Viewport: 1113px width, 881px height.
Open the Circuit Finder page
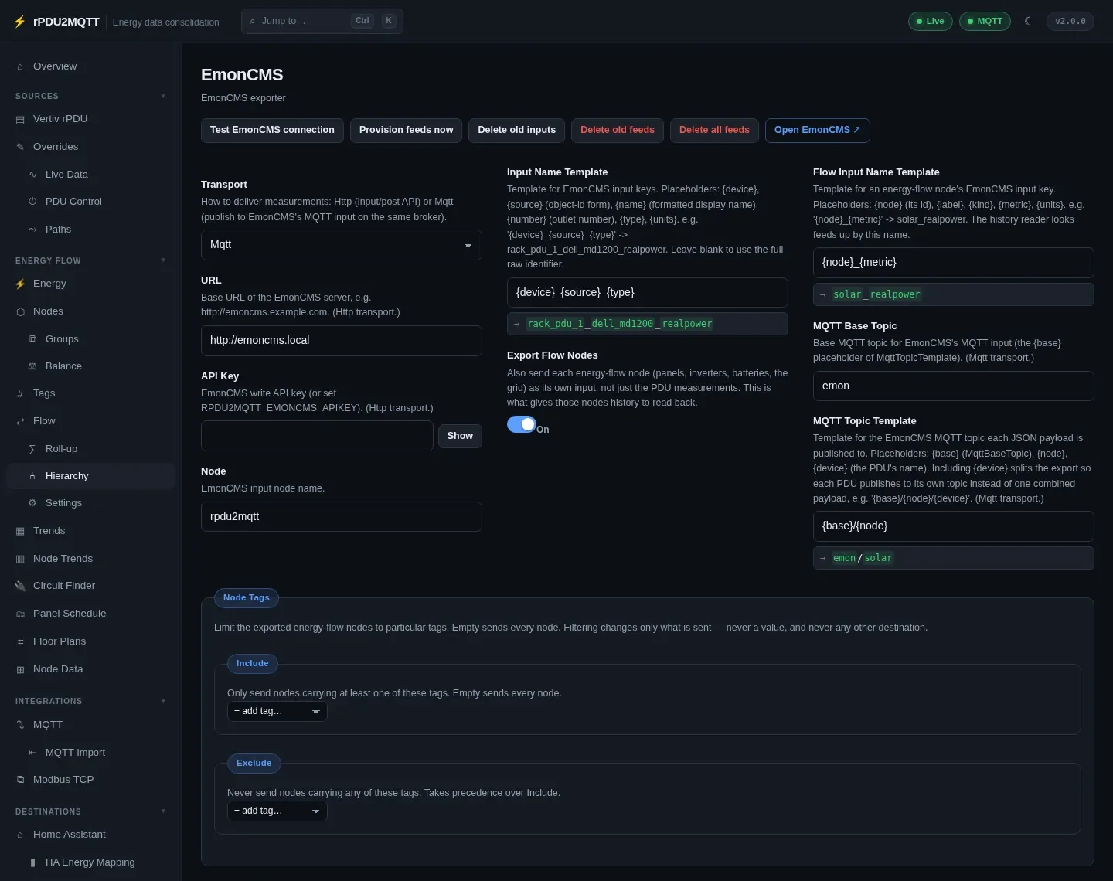pos(91,586)
